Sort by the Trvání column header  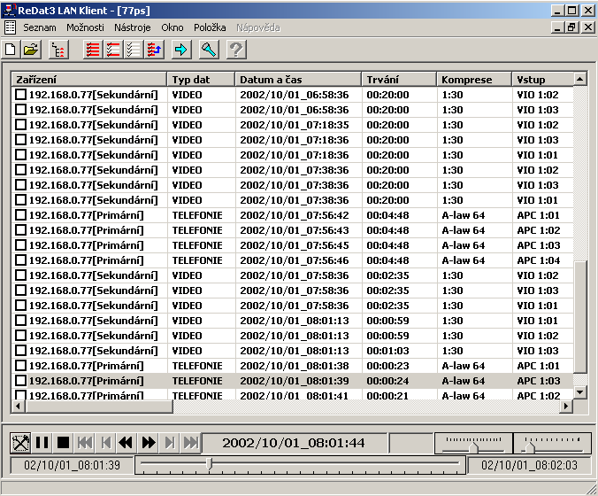tap(399, 80)
